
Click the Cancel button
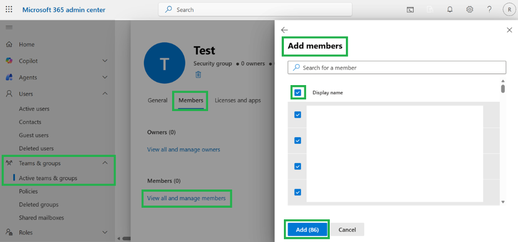click(347, 229)
